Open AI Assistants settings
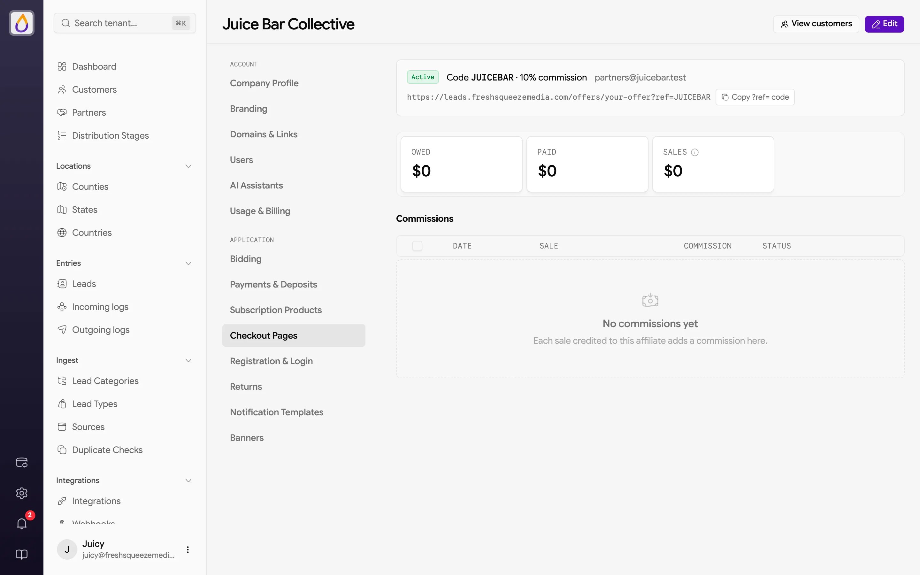The height and width of the screenshot is (575, 920). [294, 186]
